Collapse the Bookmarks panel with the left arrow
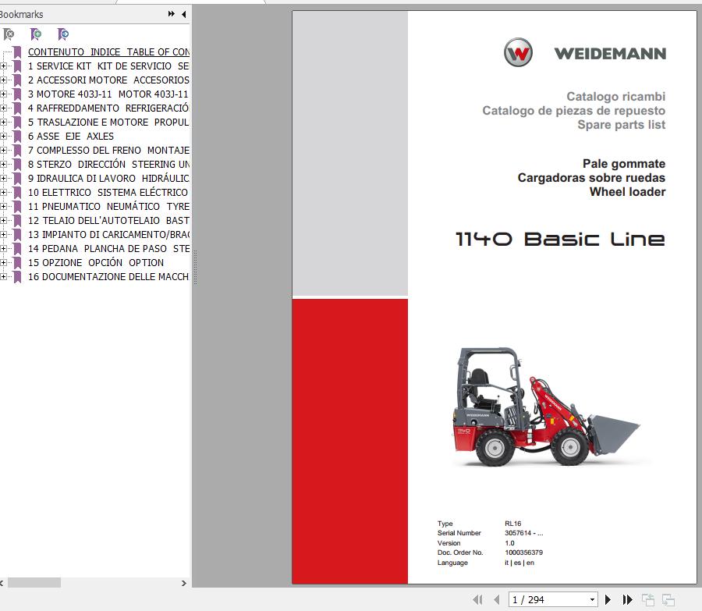 (x=183, y=14)
